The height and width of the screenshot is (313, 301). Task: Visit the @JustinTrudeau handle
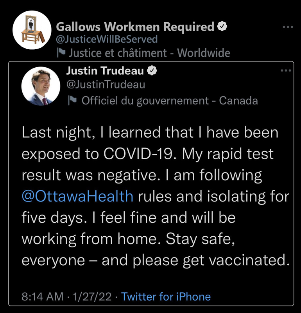point(106,84)
